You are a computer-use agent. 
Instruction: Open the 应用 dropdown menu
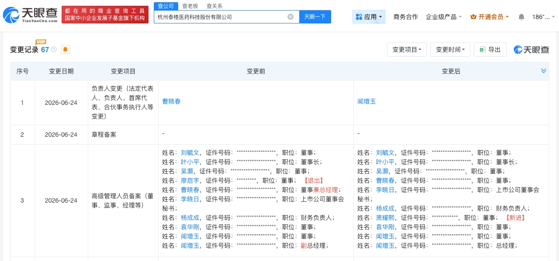pos(369,17)
